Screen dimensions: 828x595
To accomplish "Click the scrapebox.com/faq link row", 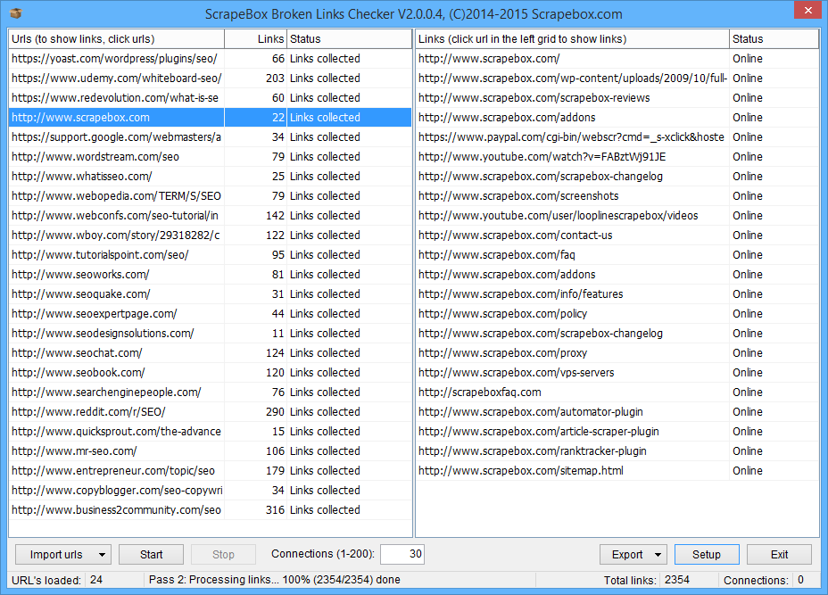I will (x=617, y=255).
